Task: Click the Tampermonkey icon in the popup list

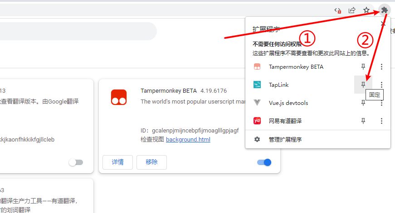Action: coord(257,66)
